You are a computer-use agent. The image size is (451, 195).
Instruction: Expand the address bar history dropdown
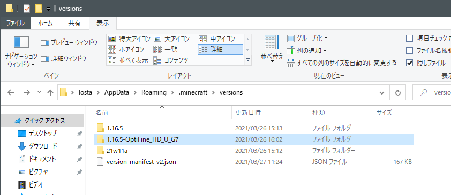pyautogui.click(x=382, y=92)
